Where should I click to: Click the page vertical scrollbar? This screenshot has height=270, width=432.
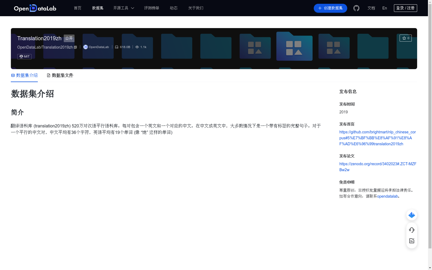click(x=430, y=126)
